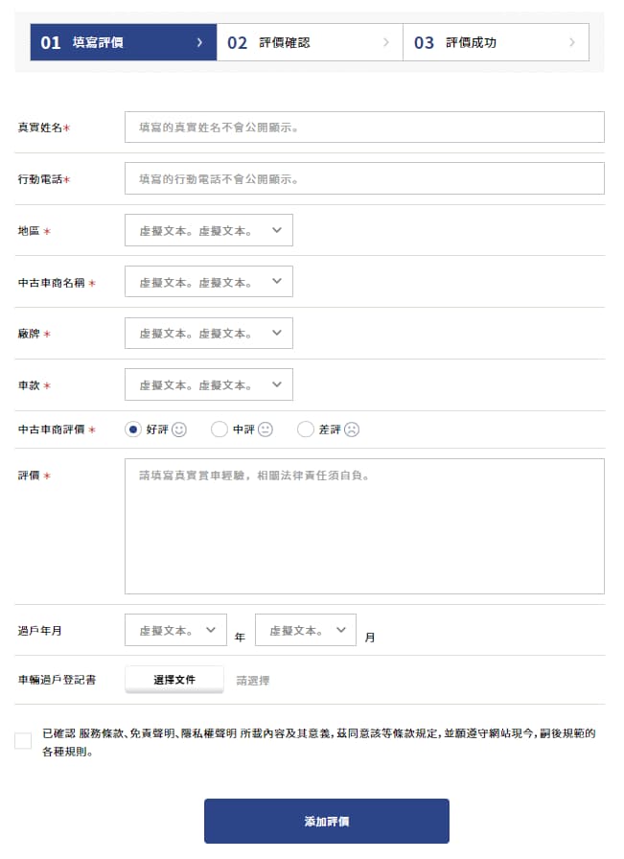624x859 pixels.
Task: Open the 地區 dropdown
Action: [x=209, y=230]
